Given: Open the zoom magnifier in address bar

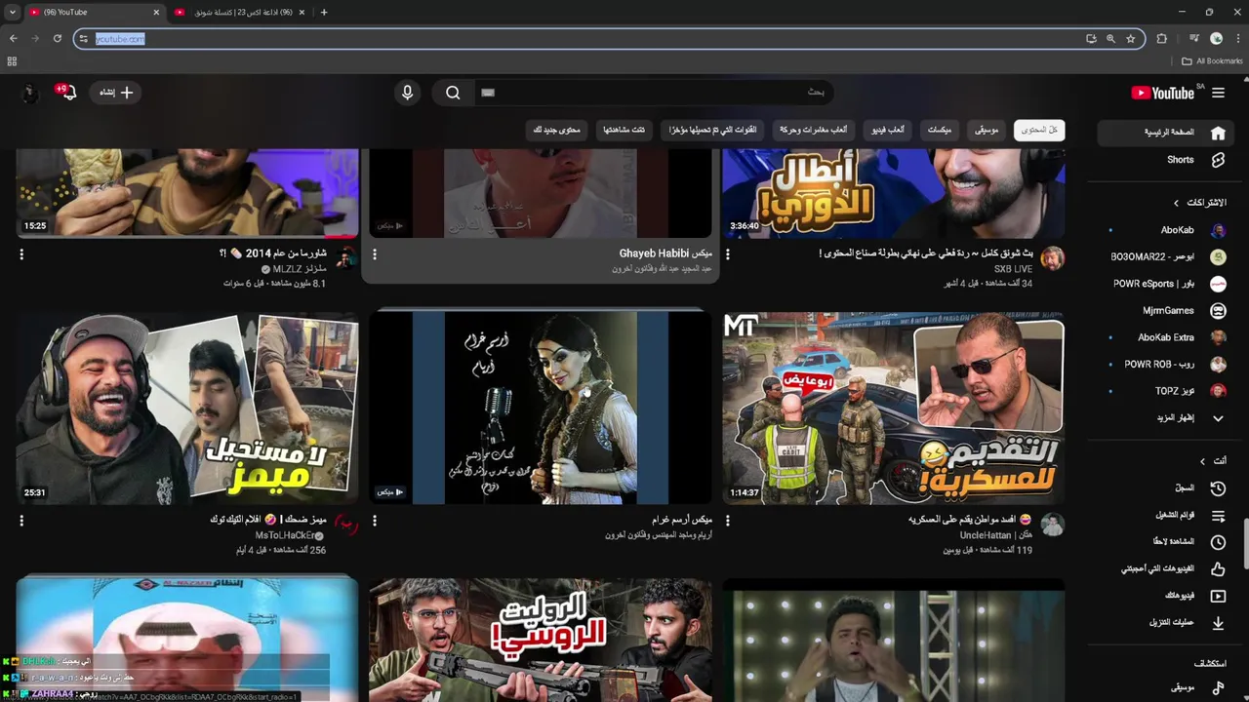Looking at the screenshot, I should click(x=1110, y=39).
